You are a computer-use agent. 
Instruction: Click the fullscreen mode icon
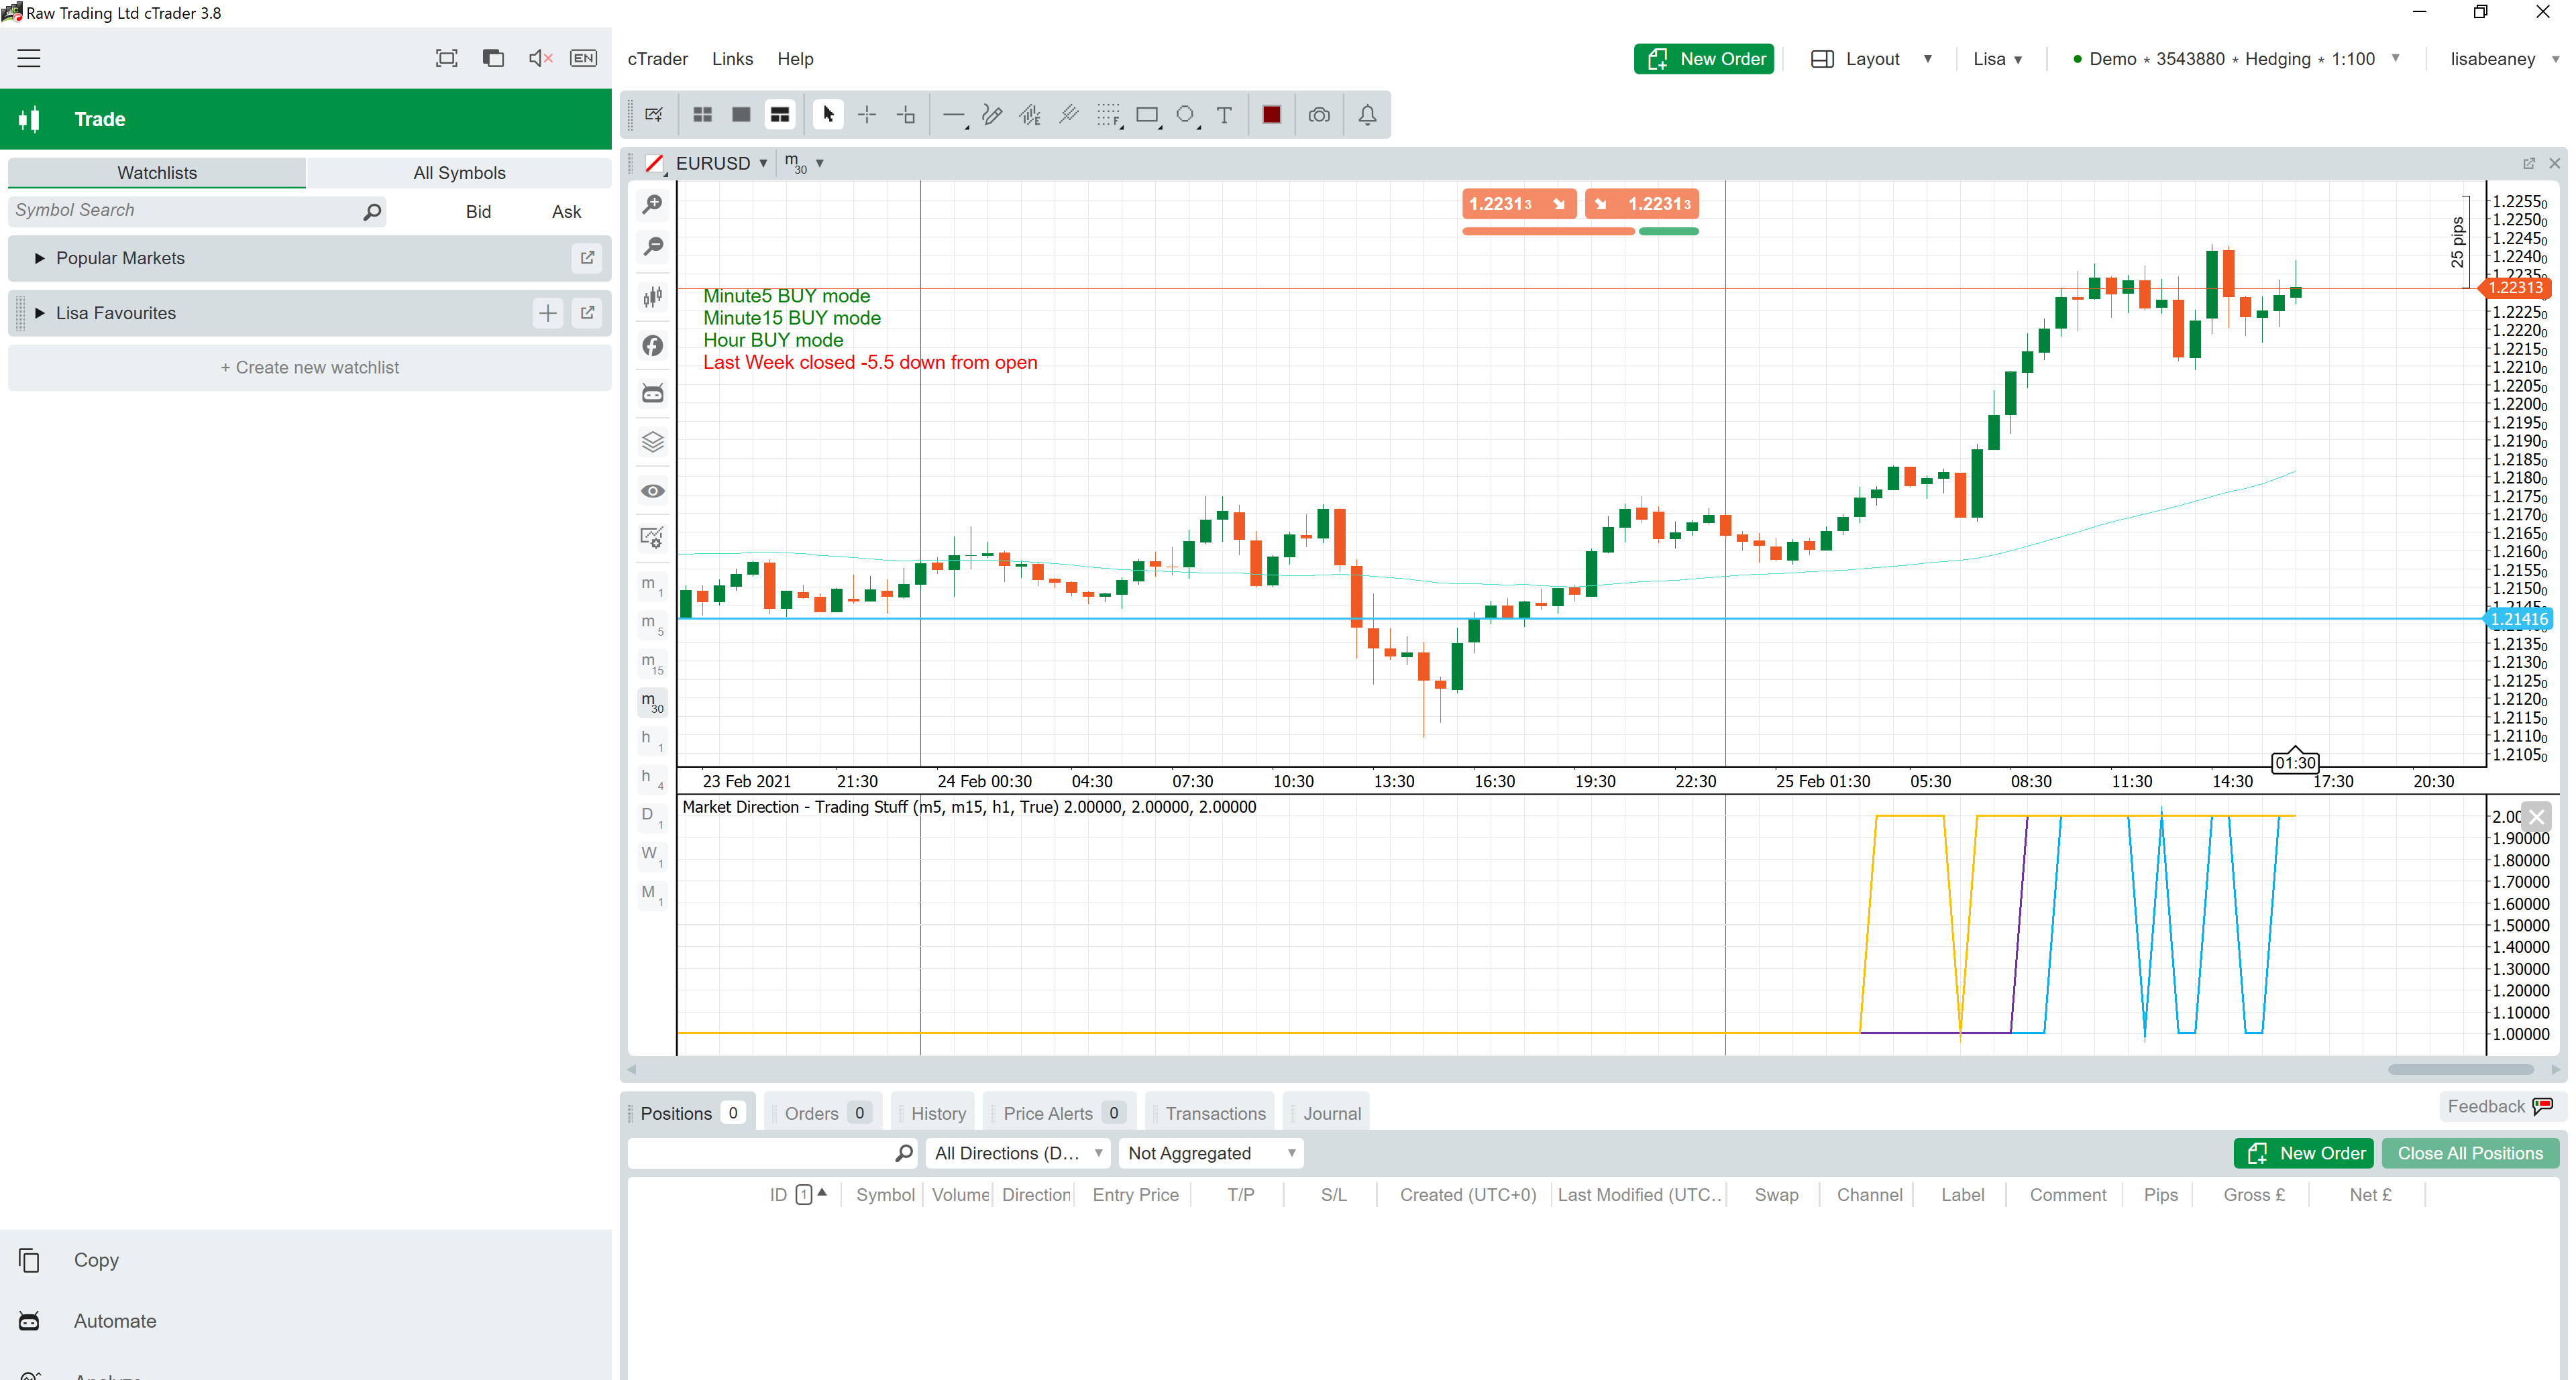pos(447,58)
